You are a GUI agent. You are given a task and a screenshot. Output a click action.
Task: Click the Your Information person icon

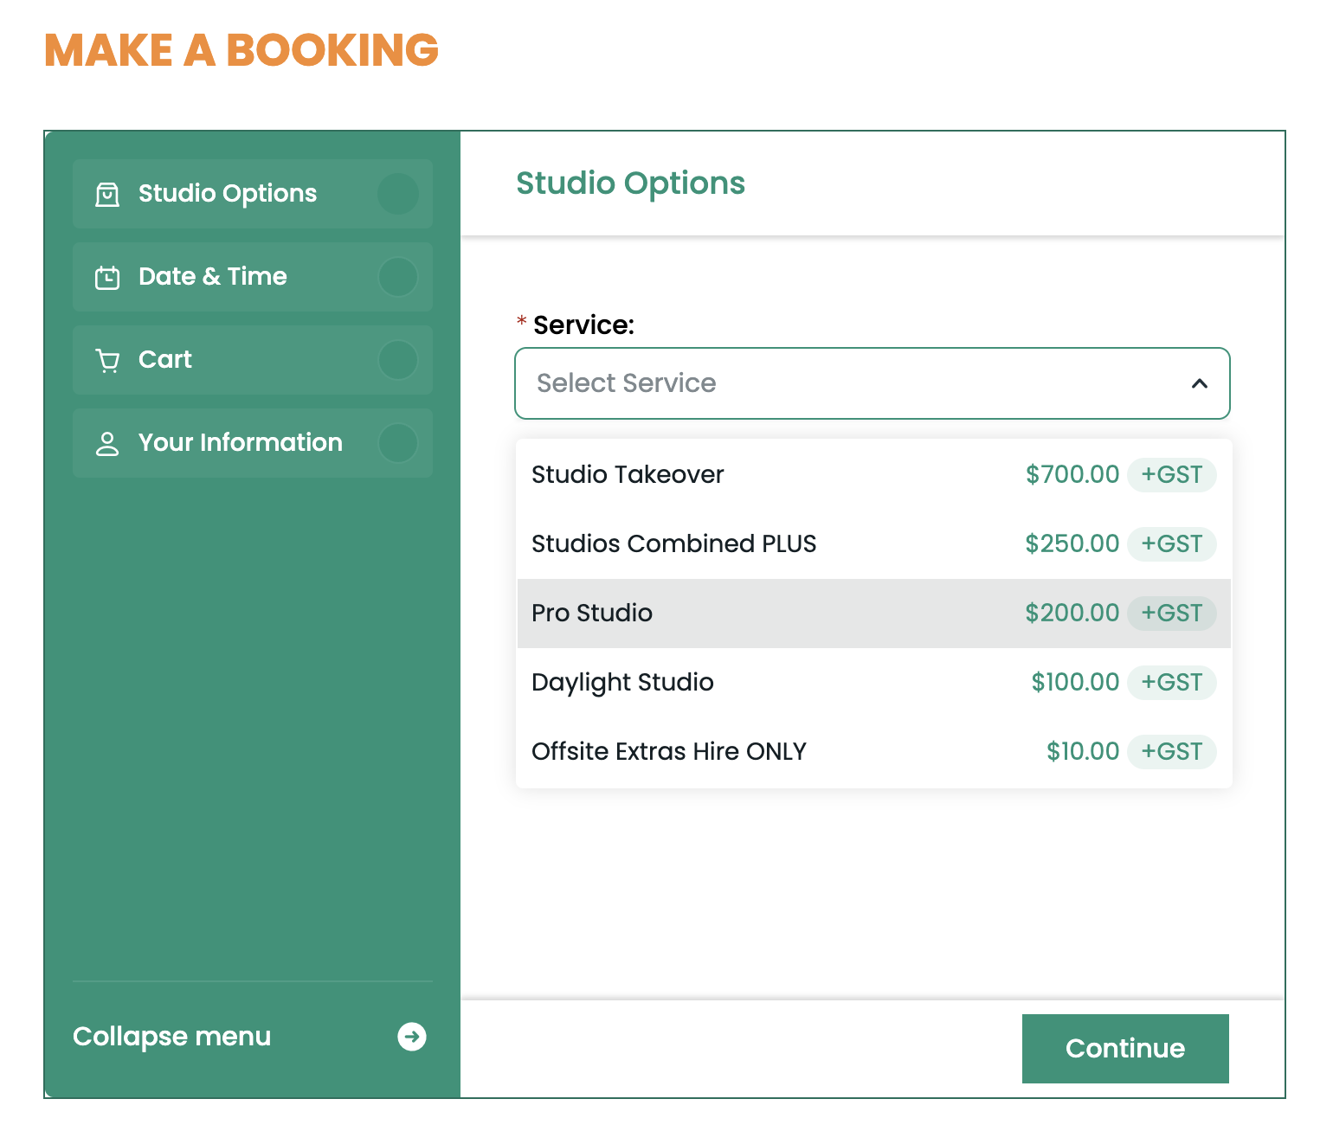coord(106,443)
